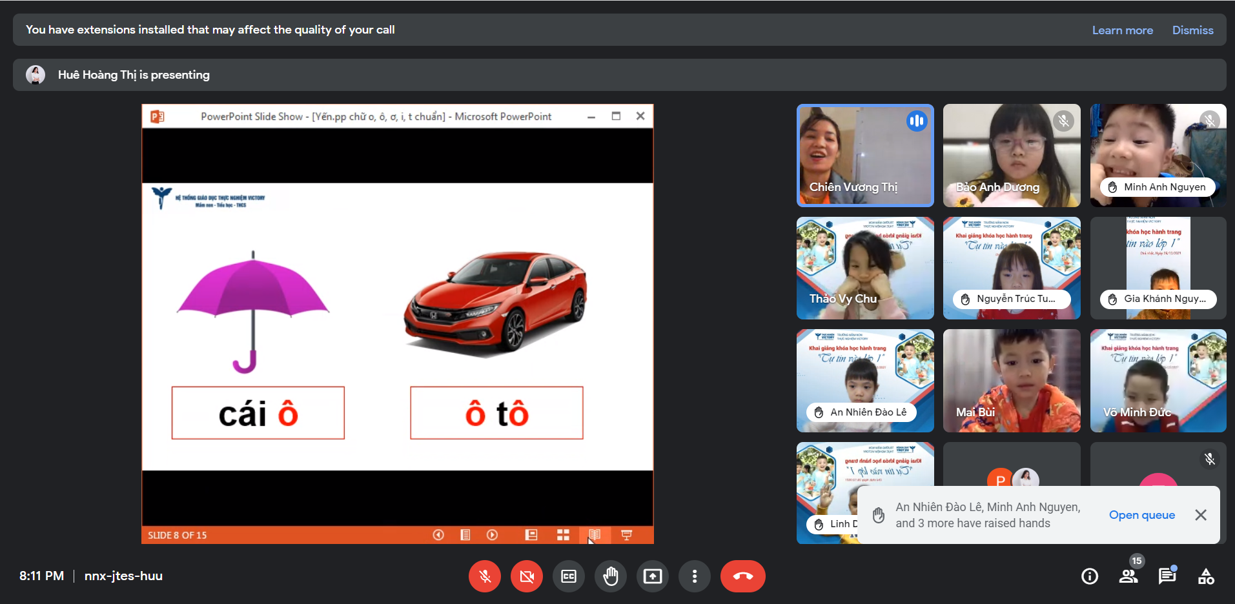Raise hand using the hand icon

click(x=611, y=576)
